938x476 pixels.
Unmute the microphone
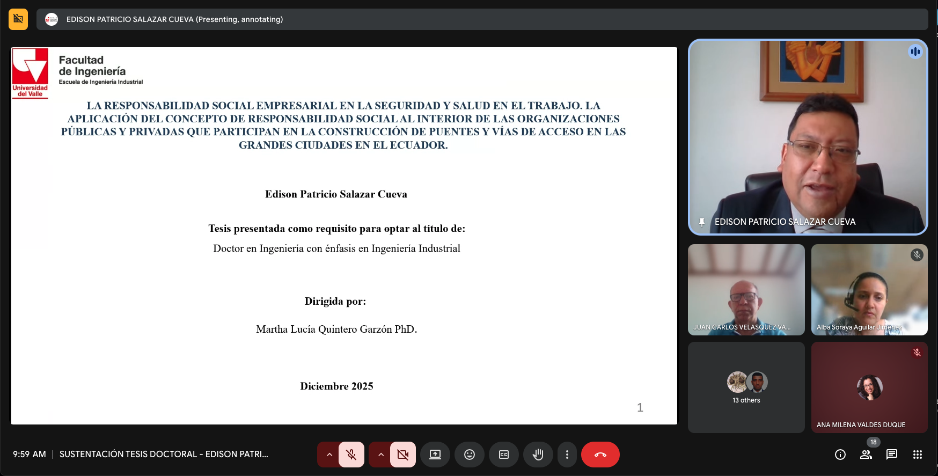(x=351, y=455)
